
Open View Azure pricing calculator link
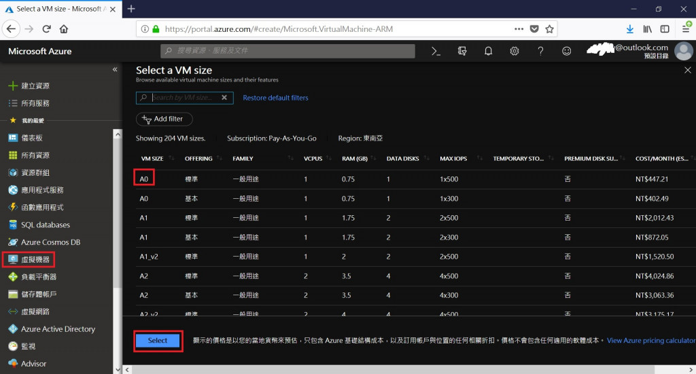pyautogui.click(x=650, y=340)
